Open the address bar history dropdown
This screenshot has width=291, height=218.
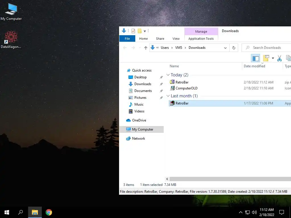coord(225,48)
